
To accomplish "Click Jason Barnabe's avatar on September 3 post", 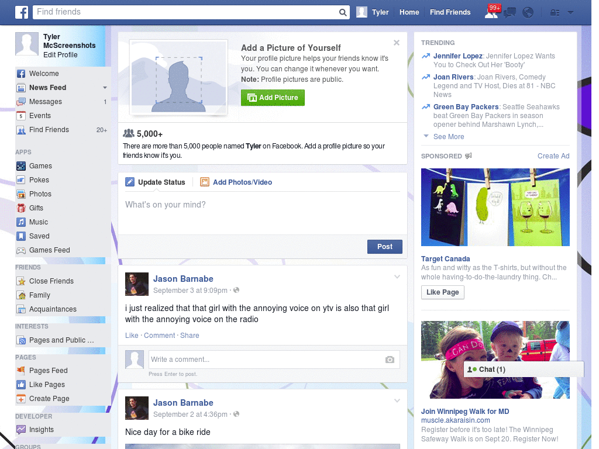I will coord(137,284).
